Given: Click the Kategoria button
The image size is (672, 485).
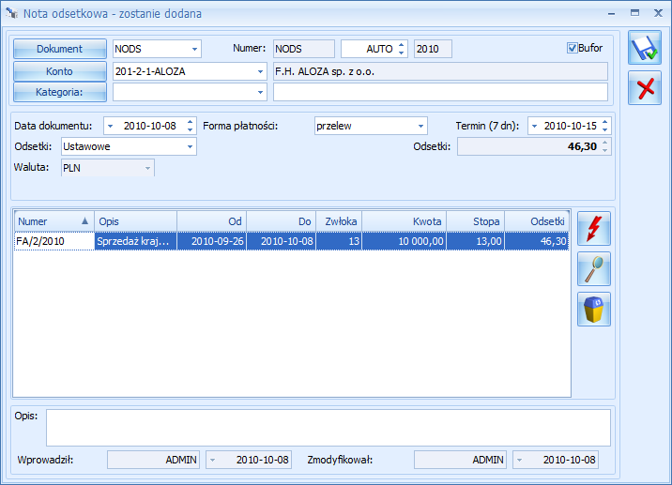Looking at the screenshot, I should click(x=59, y=92).
